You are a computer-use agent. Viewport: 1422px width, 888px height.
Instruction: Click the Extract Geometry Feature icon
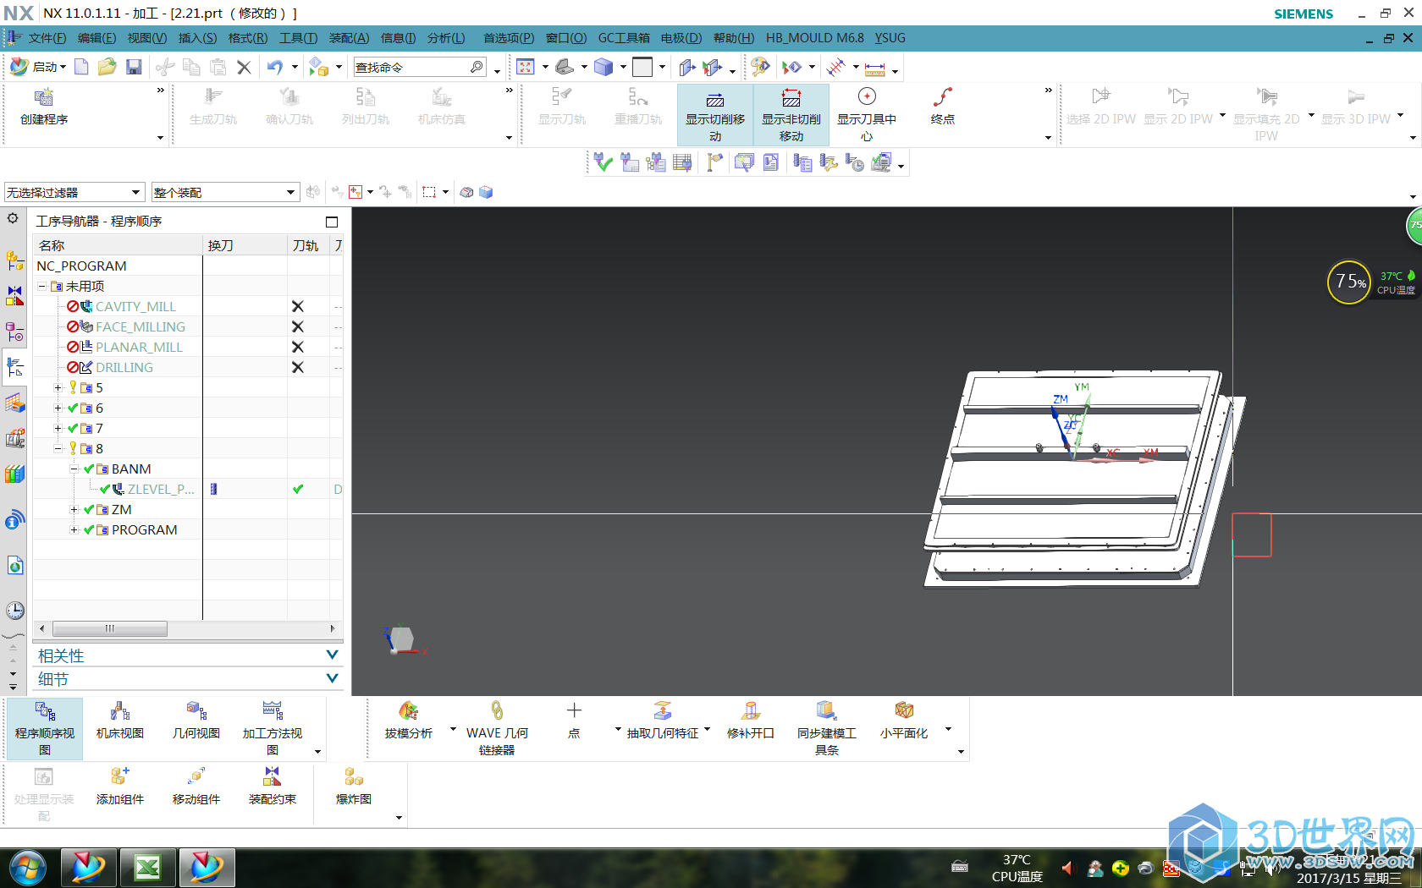click(x=663, y=710)
